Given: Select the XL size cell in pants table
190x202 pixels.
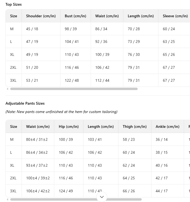Looking at the screenshot, I should pos(13,165).
